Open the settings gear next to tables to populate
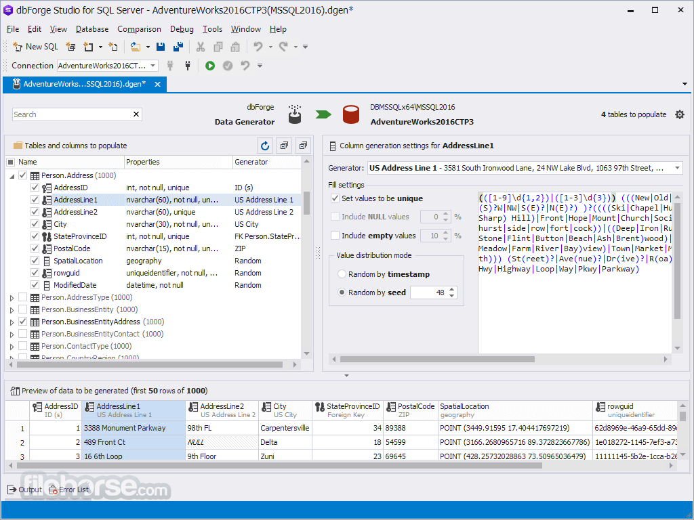 680,114
